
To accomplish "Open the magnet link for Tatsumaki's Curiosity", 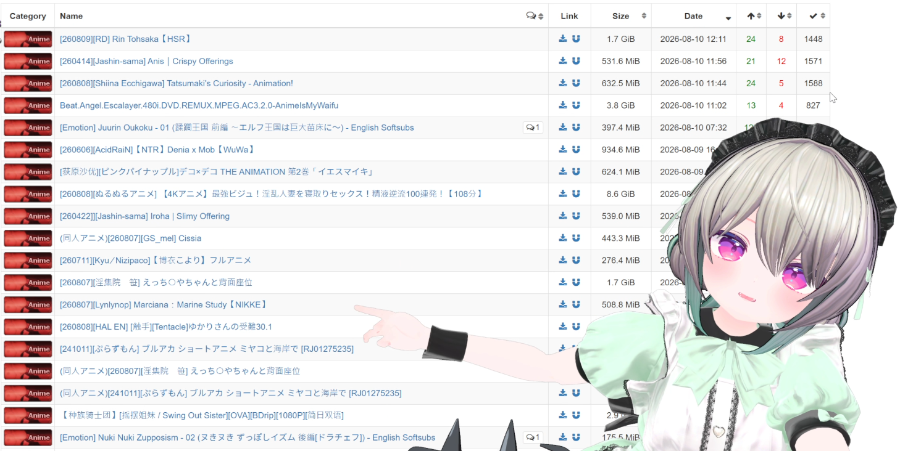I will tap(576, 83).
